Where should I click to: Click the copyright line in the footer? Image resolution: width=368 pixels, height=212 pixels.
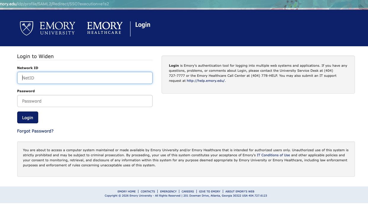[x=186, y=196]
